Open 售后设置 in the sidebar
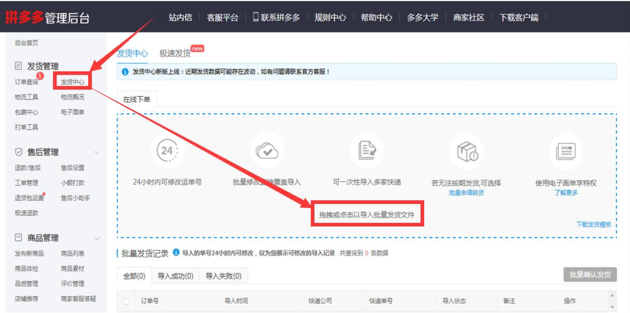 (x=73, y=168)
